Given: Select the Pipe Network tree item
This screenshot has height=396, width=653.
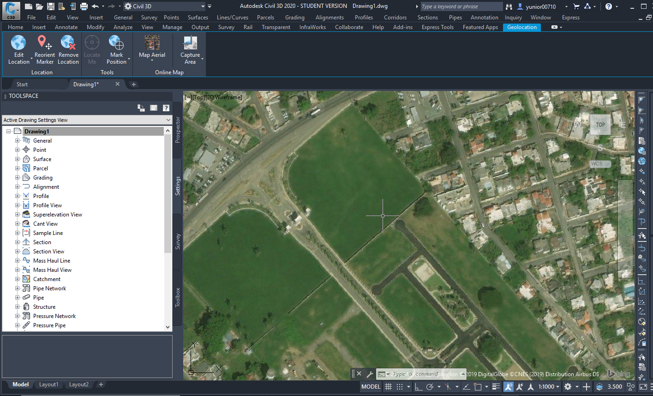Looking at the screenshot, I should pyautogui.click(x=49, y=288).
